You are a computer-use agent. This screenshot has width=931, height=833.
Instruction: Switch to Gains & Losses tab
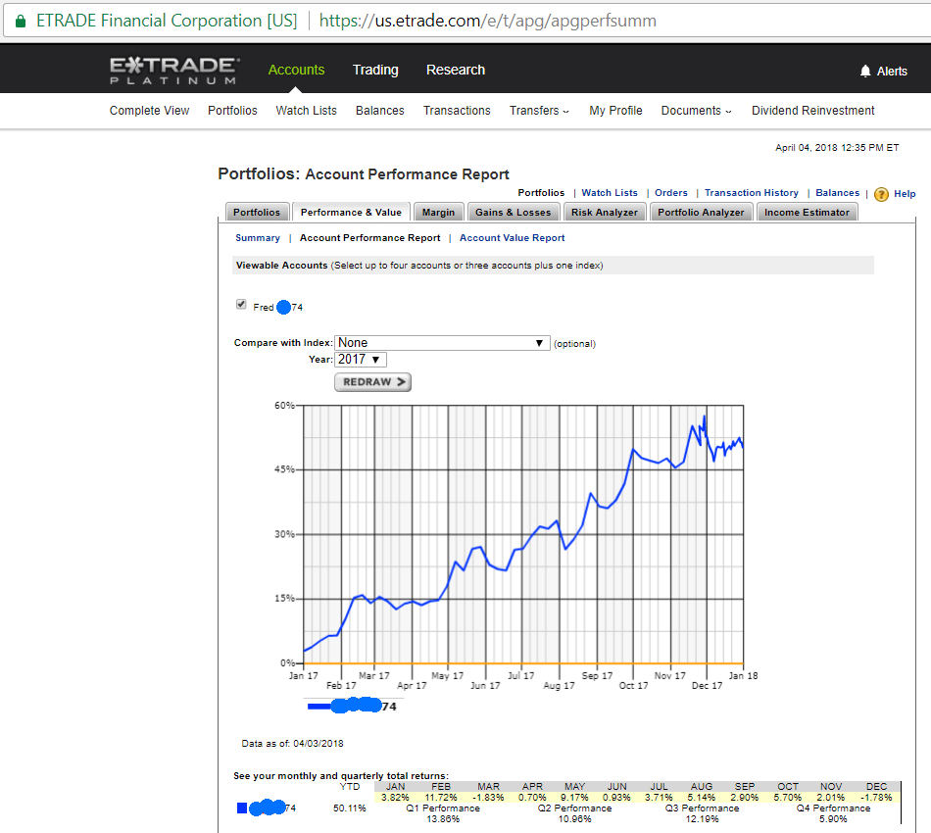[x=513, y=212]
